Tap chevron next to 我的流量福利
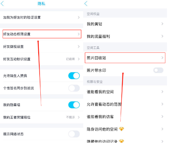The width and height of the screenshot is (169, 147). [162, 36]
